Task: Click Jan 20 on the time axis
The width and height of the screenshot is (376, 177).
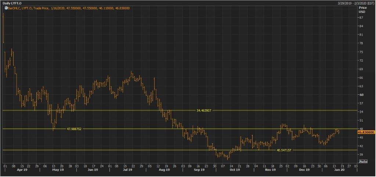Action: click(339, 170)
